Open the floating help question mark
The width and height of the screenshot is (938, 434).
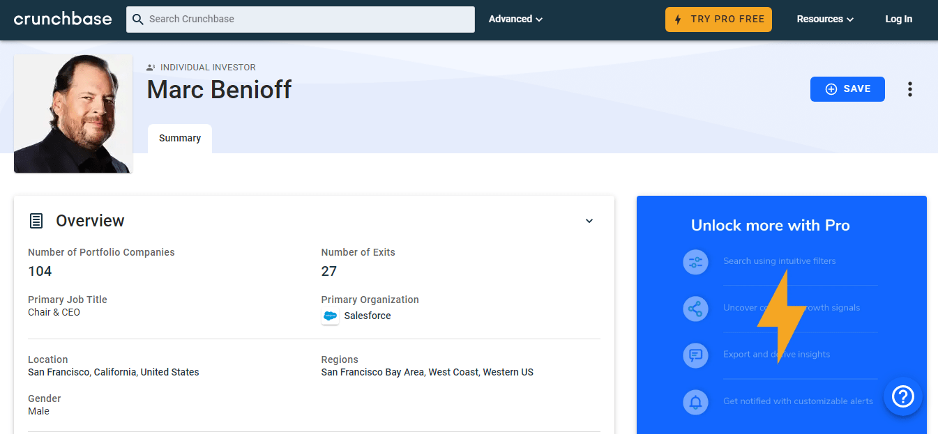(x=902, y=396)
